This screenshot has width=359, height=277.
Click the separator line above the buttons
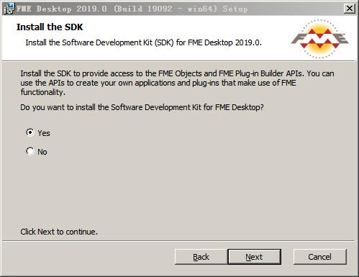coord(178,240)
